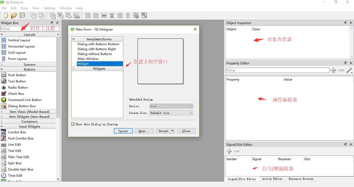
Task: Click the Property Editor filter field
Action: tap(277, 70)
